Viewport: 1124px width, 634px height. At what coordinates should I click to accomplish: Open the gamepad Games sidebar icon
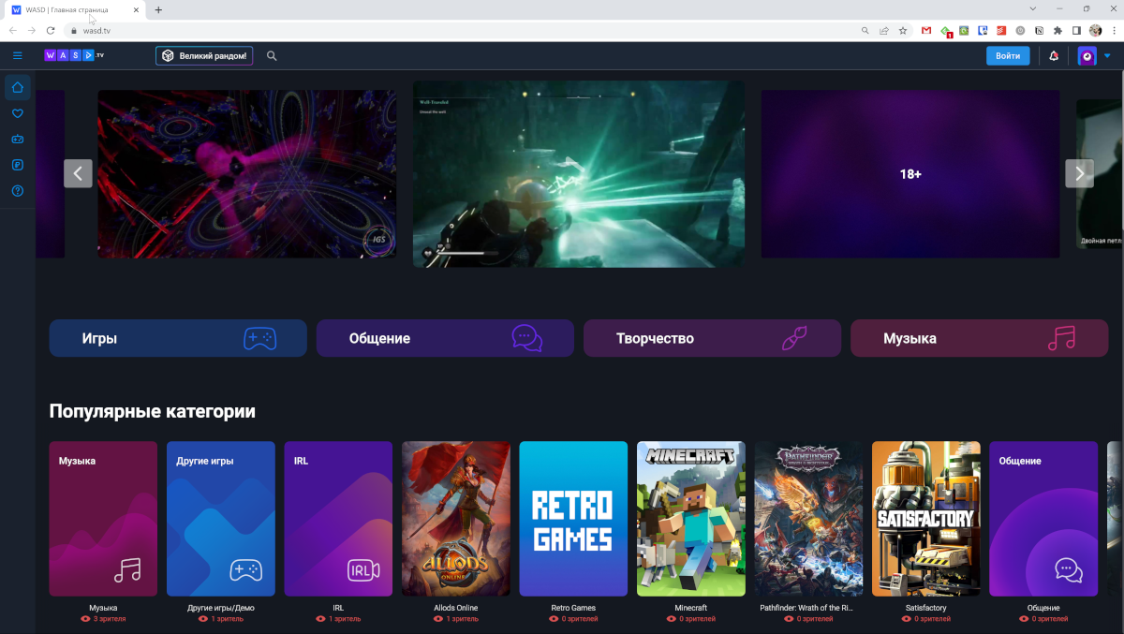click(x=18, y=140)
